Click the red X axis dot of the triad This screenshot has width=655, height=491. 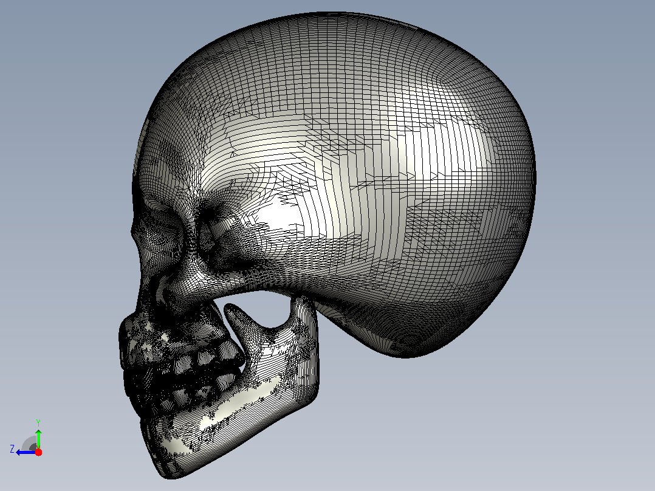click(x=38, y=453)
